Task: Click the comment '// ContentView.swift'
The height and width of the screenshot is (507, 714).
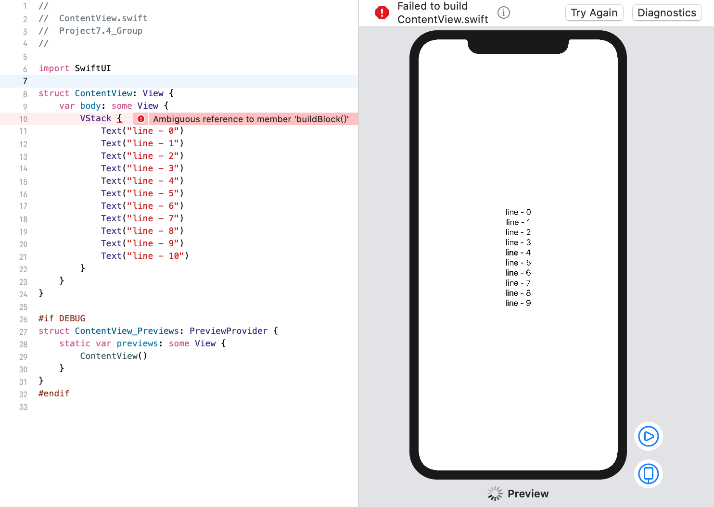Action: click(93, 18)
